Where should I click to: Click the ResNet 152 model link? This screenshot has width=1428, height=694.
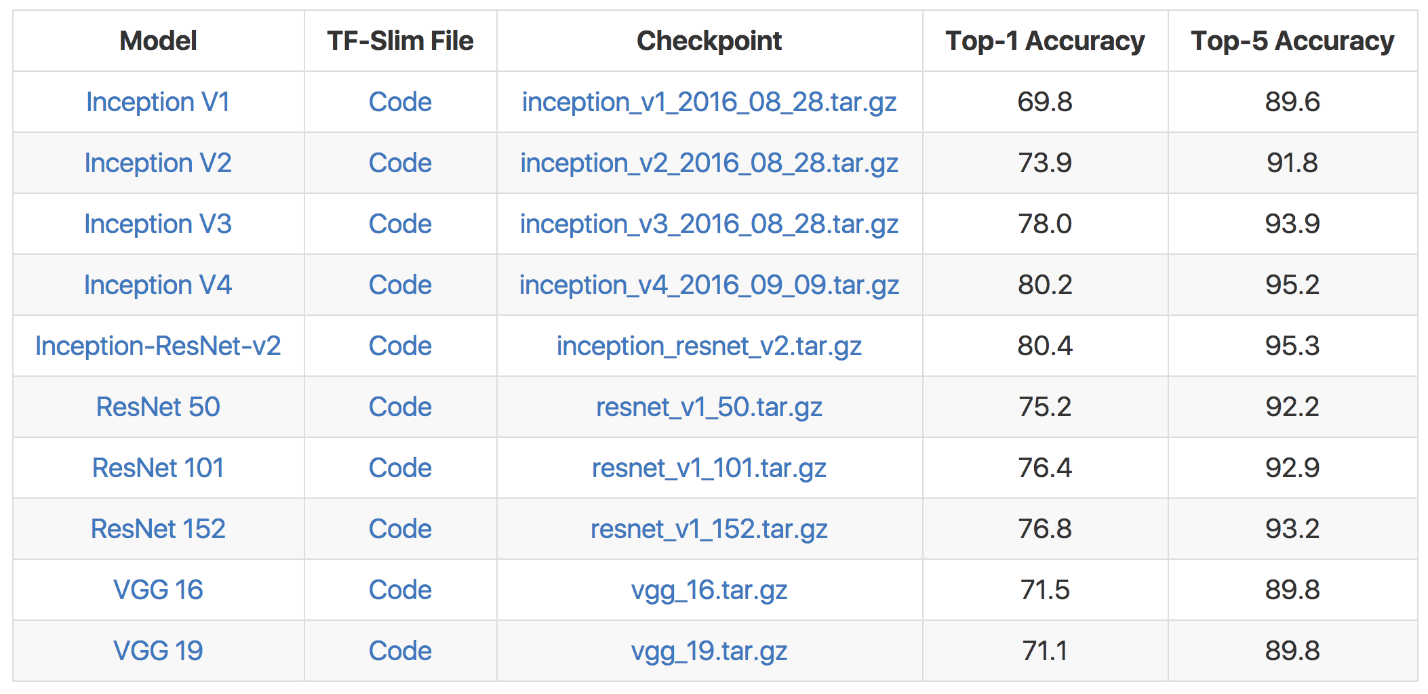point(158,529)
